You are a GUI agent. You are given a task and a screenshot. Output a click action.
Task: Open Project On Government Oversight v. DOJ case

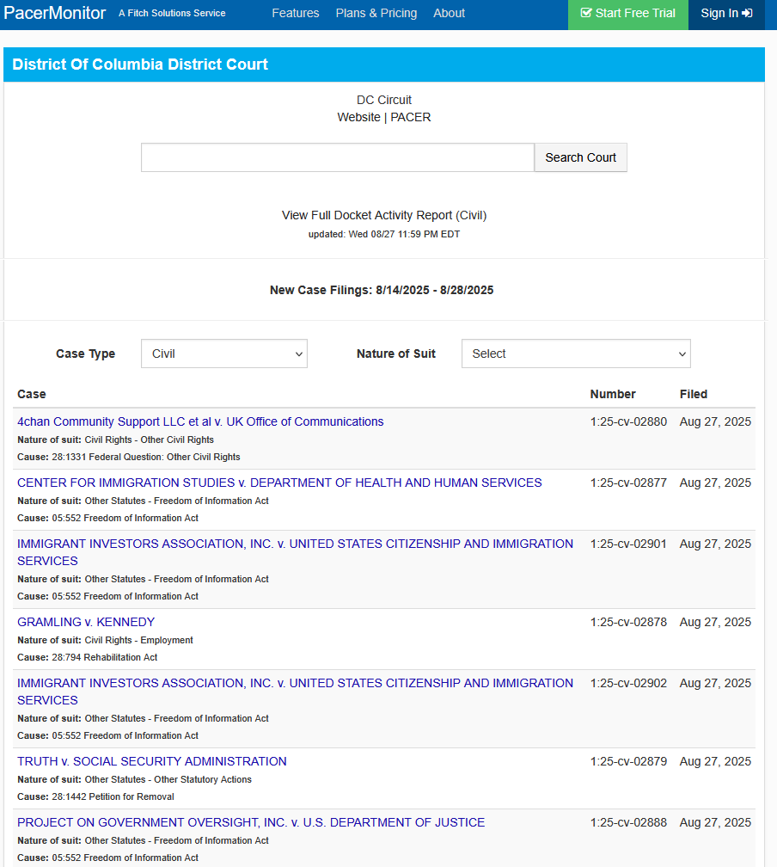[251, 822]
